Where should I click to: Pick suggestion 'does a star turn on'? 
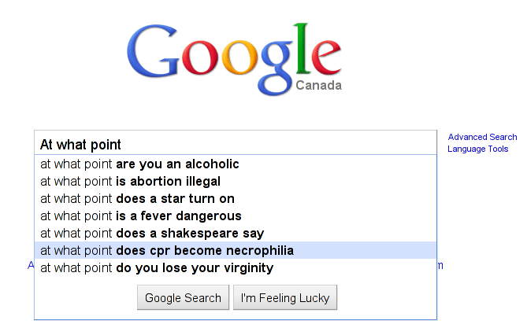(138, 199)
